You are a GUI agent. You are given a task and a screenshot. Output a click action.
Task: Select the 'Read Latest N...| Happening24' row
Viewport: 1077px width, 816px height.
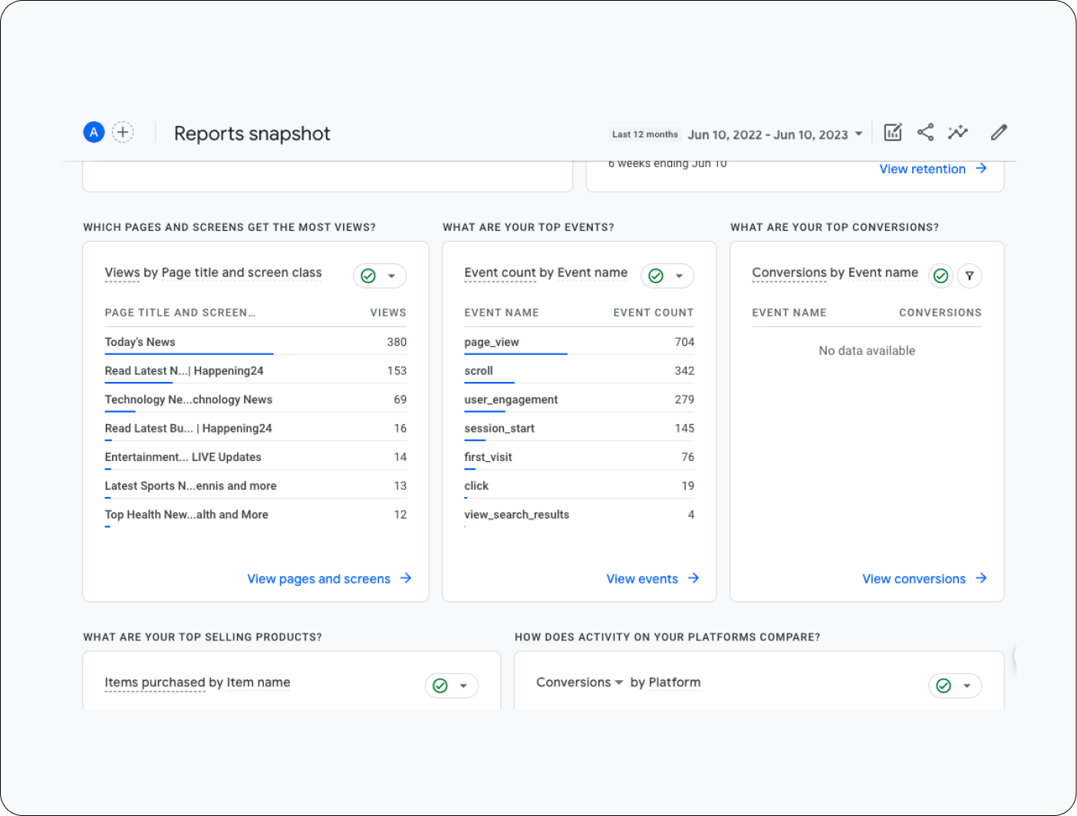coord(255,370)
